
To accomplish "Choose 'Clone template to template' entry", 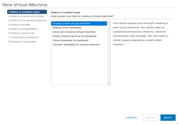I will (x=79, y=40).
